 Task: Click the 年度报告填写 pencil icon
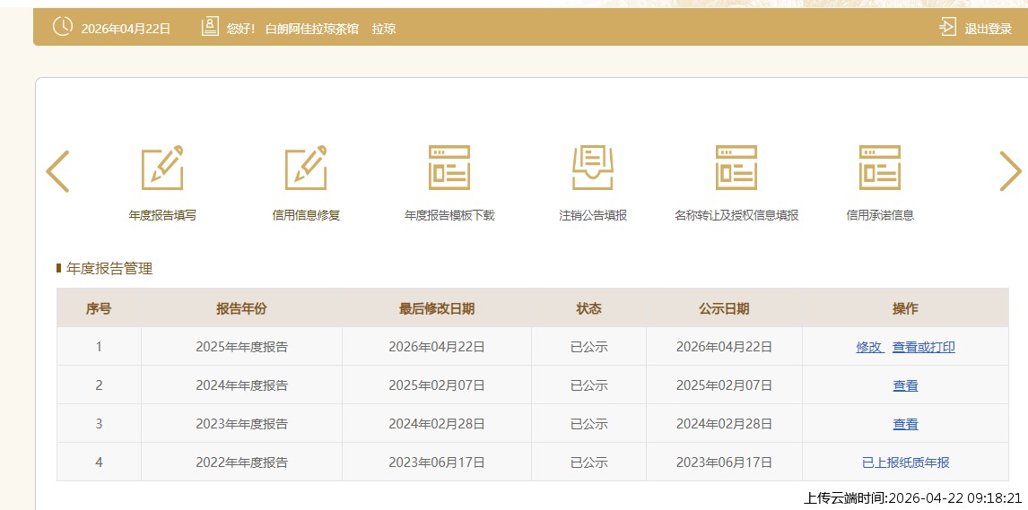coord(162,168)
